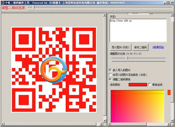Click the image ratio slider thumb
175x127 pixels.
pyautogui.click(x=127, y=58)
